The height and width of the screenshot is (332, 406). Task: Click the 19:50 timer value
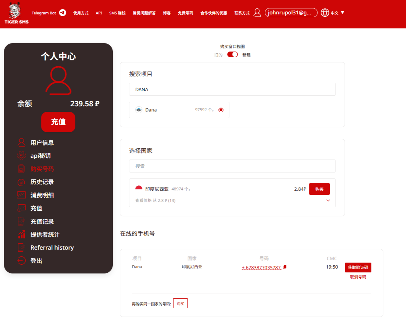click(x=332, y=267)
